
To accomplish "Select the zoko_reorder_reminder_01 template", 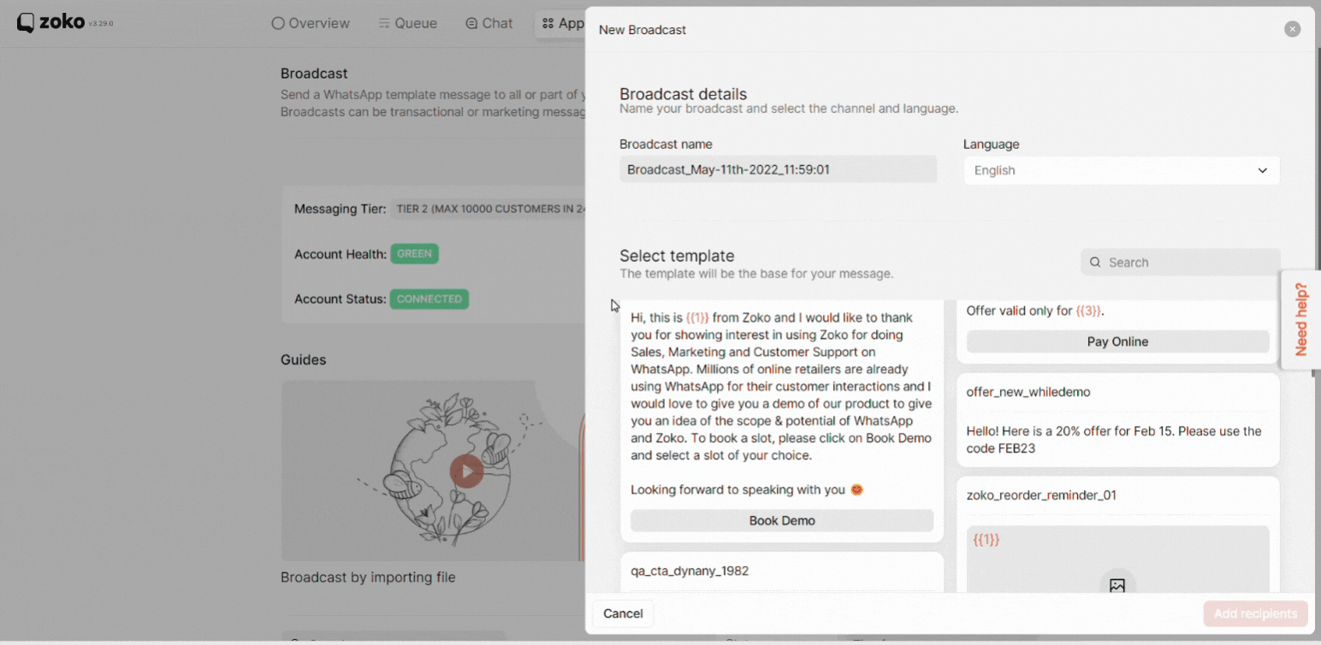I will tap(1117, 535).
